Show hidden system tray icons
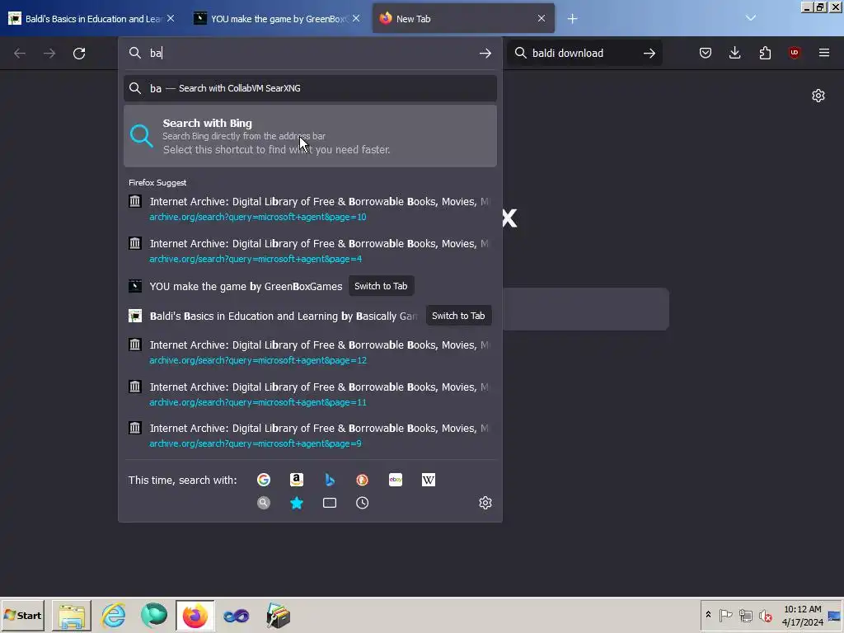 point(708,615)
